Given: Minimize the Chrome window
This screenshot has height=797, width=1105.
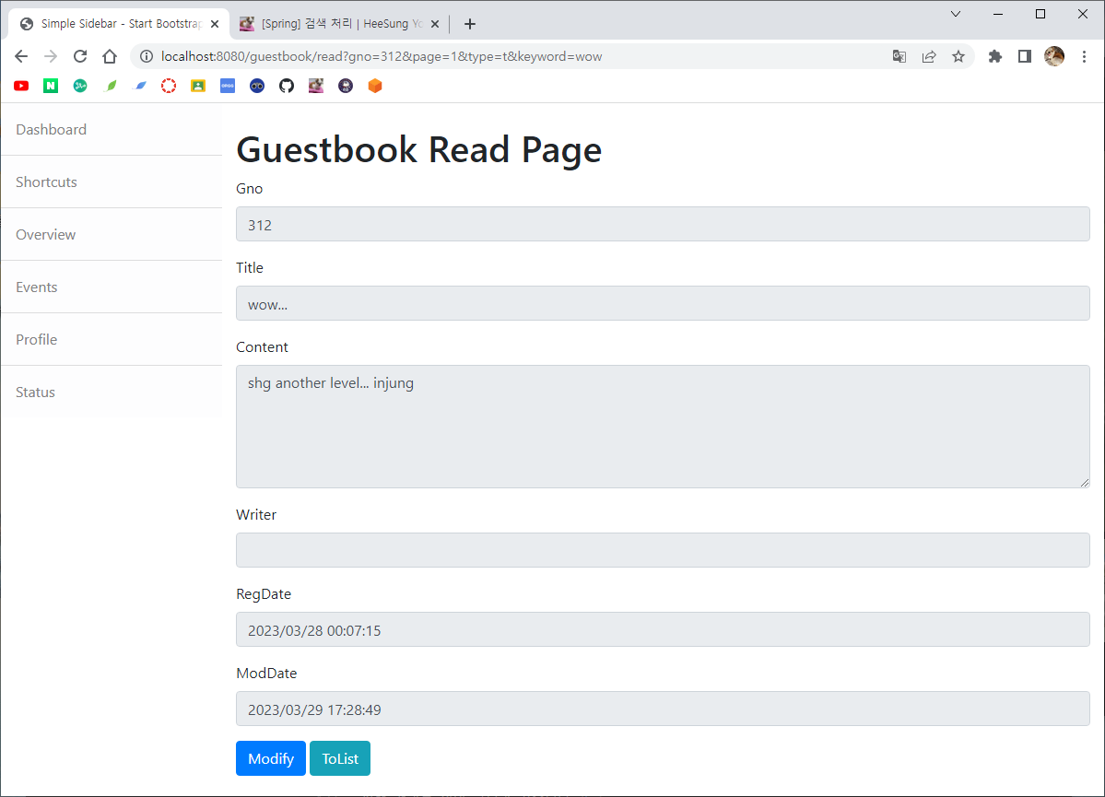Looking at the screenshot, I should click(x=998, y=14).
